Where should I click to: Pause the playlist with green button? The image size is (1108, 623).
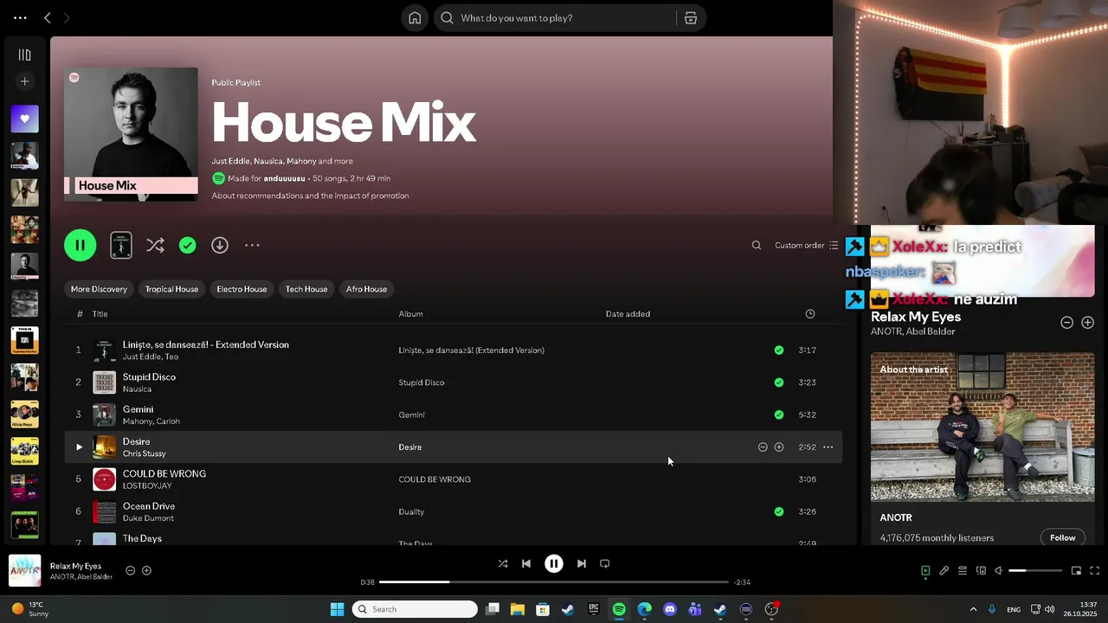[81, 245]
